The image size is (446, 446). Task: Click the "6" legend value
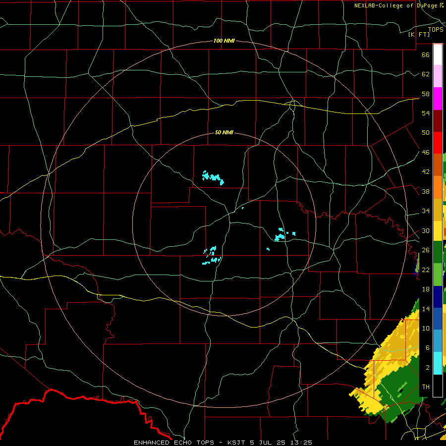427,347
